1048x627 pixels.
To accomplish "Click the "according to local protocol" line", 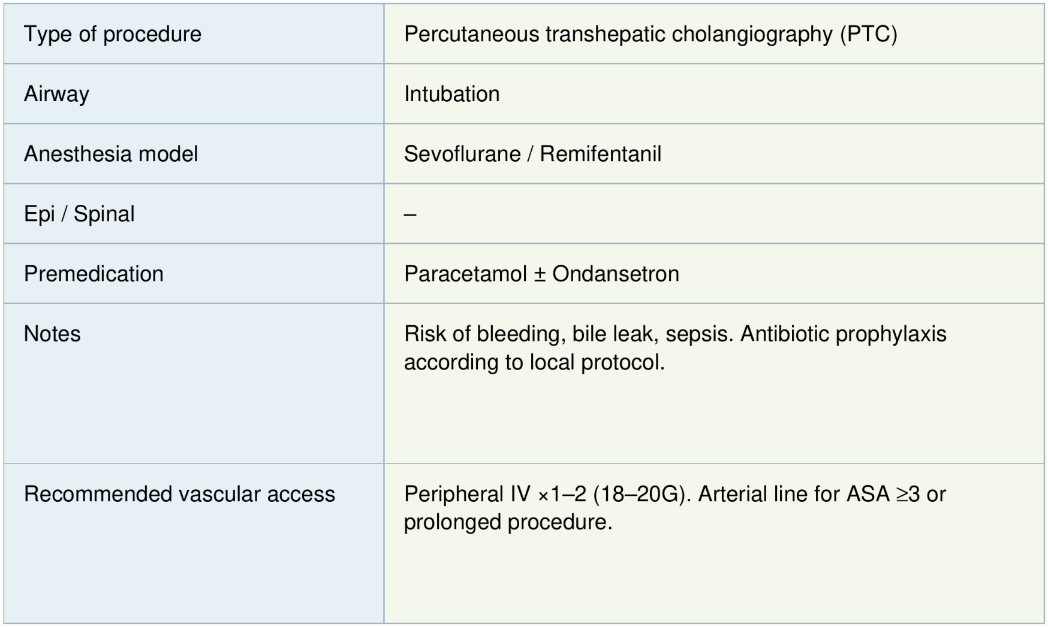I will 534,362.
